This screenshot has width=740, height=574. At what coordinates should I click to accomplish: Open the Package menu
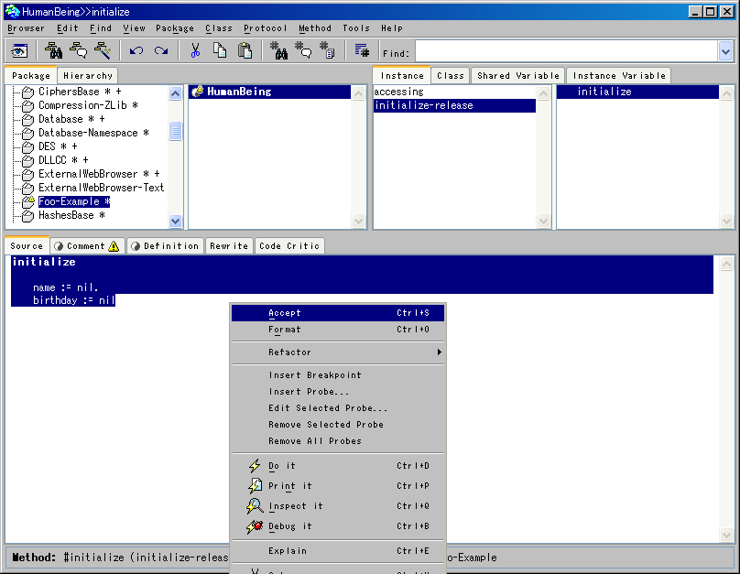(x=175, y=28)
